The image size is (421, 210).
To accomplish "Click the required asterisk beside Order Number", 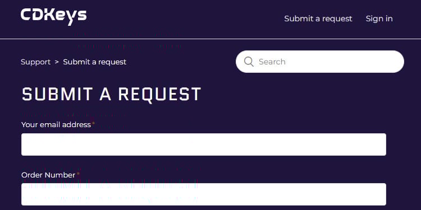I will tap(78, 174).
